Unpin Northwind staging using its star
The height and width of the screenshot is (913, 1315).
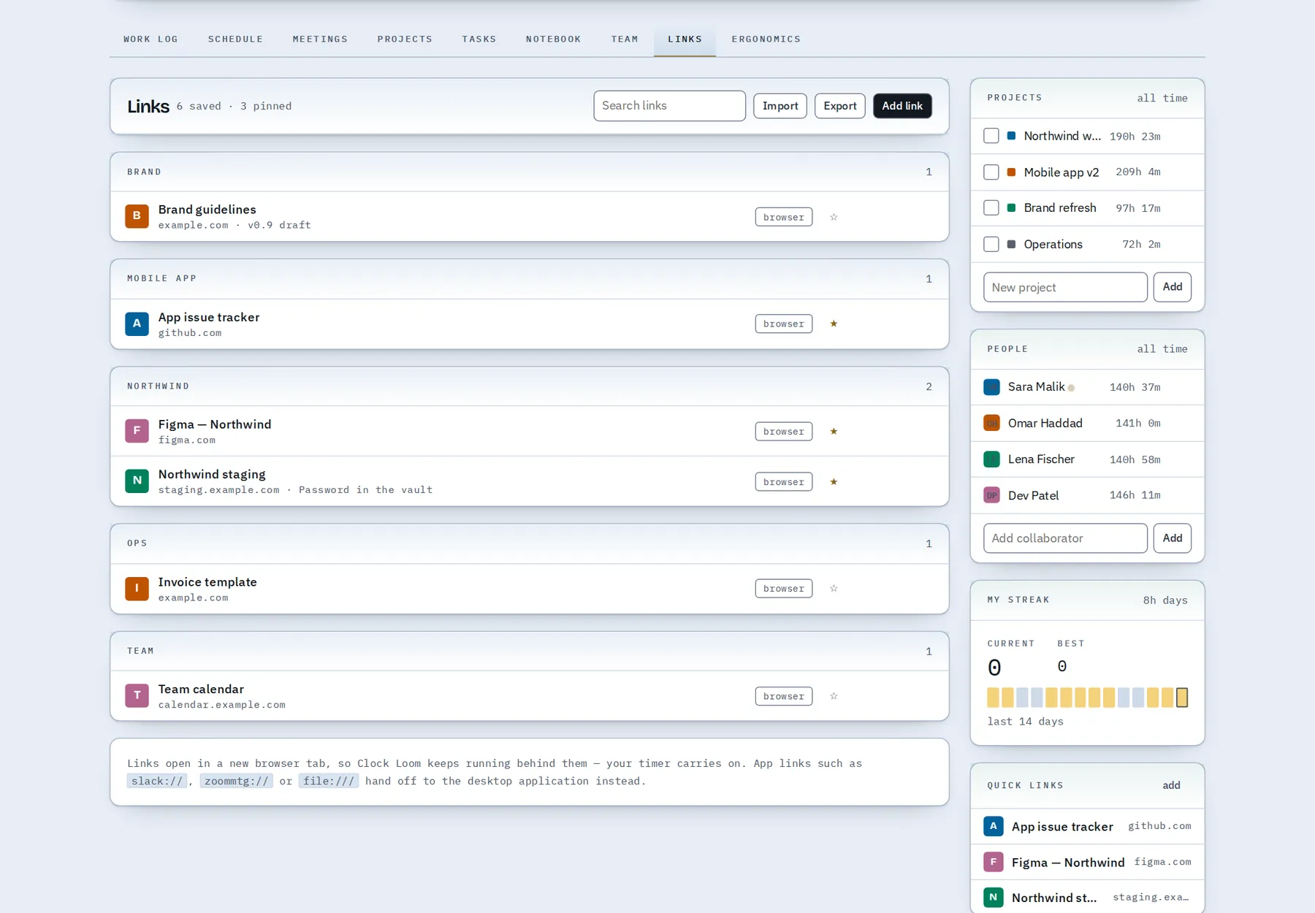click(x=834, y=482)
